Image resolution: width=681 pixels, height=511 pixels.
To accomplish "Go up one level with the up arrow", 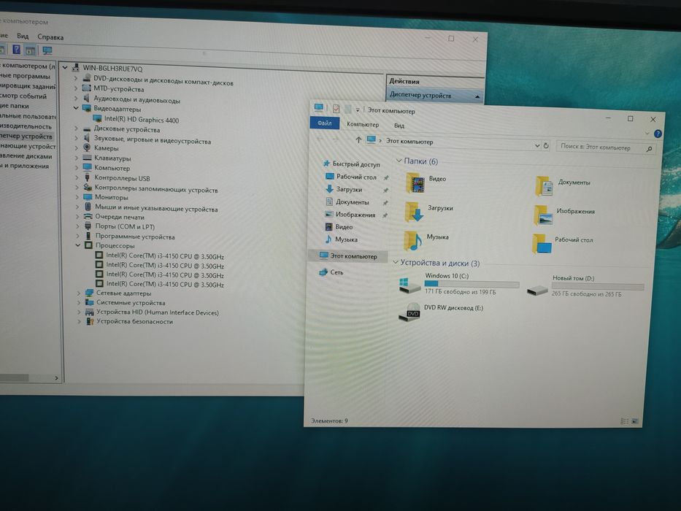I will click(358, 139).
